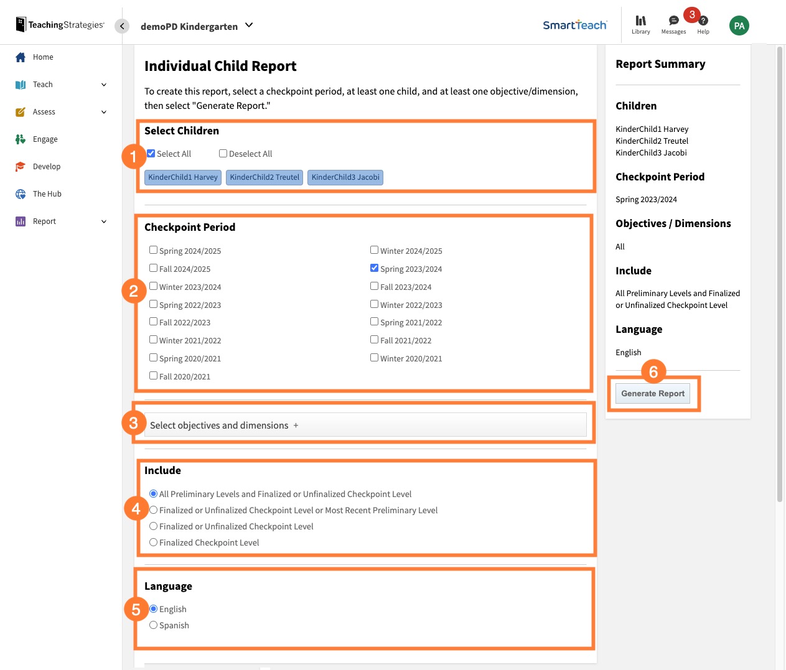Viewport: 786px width, 670px height.
Task: Collapse sidebar using the left arrow button
Action: (x=122, y=26)
